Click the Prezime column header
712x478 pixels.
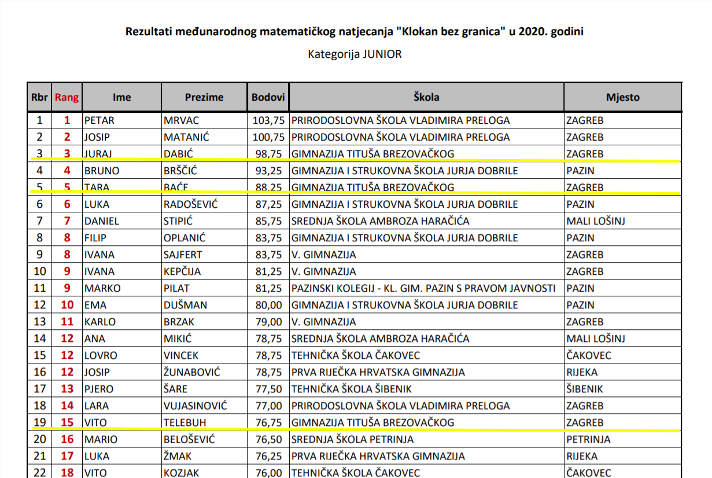pyautogui.click(x=204, y=97)
